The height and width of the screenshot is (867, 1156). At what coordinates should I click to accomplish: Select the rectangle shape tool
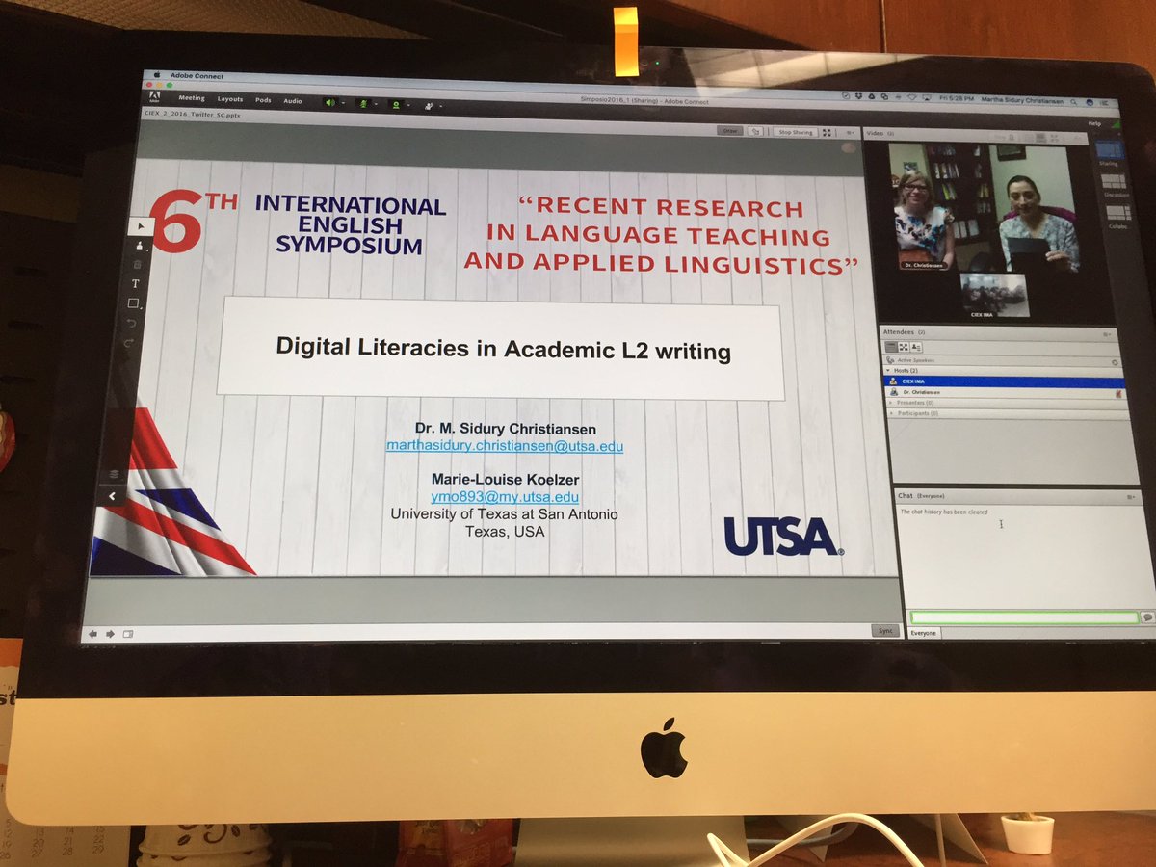pyautogui.click(x=135, y=303)
